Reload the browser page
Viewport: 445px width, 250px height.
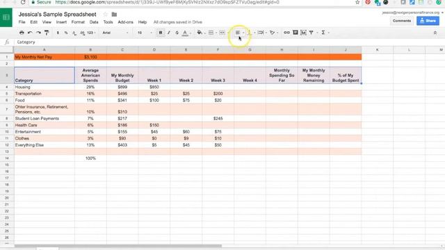pos(23,2)
